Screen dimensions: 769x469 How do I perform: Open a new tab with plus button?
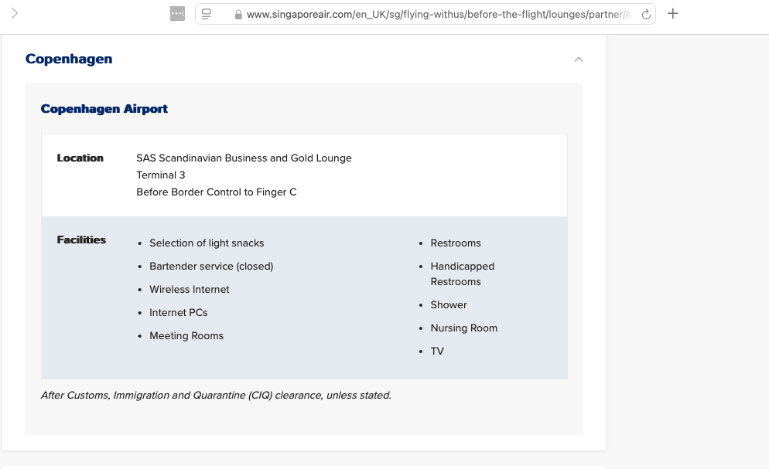click(673, 13)
